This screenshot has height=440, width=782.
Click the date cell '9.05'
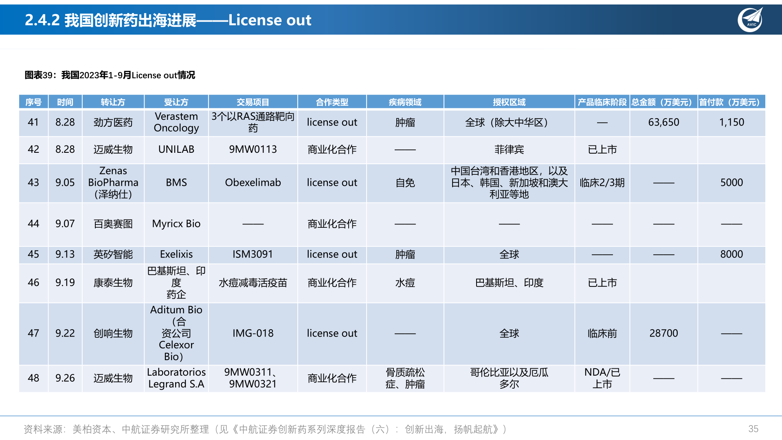click(x=65, y=183)
